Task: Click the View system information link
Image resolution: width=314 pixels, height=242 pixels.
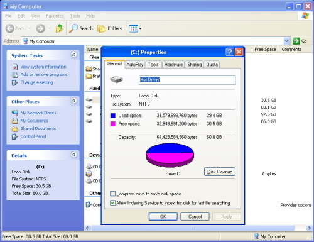Action: click(43, 67)
